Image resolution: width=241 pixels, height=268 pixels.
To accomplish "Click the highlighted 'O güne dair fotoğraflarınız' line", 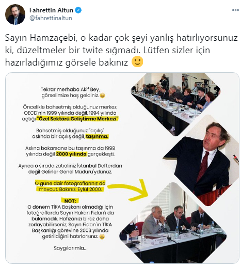I will [x=70, y=183].
